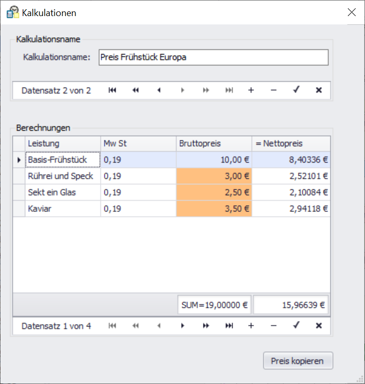The image size is (365, 384).
Task: Skip to next page in Berechnungen navigator
Action: coord(206,326)
